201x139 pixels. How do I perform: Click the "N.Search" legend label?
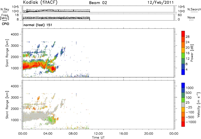tap(194, 9)
